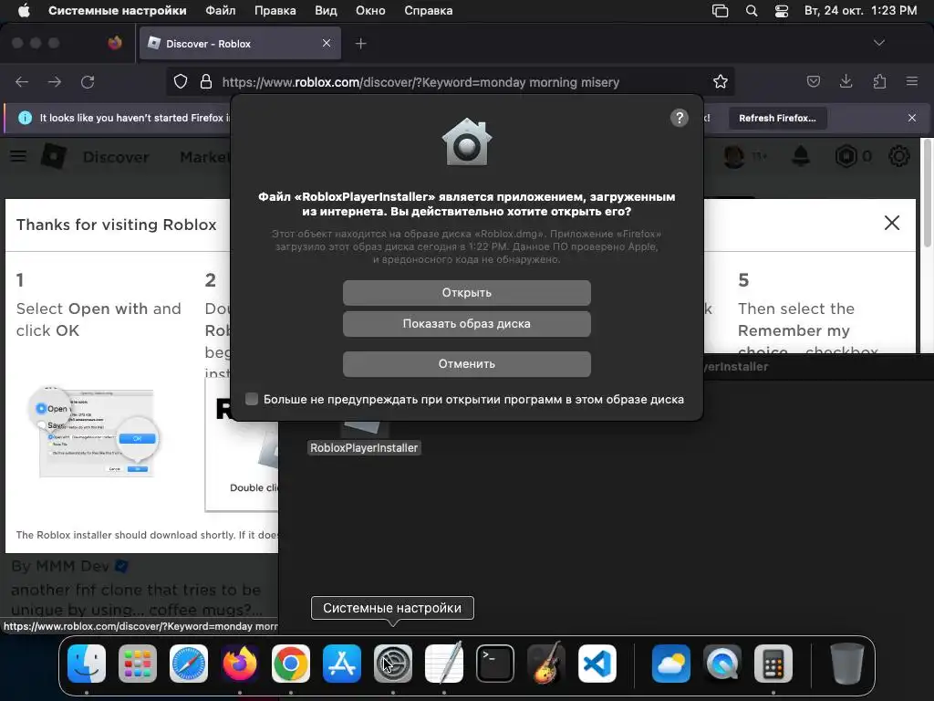Reload the Roblox page
This screenshot has width=934, height=701.
(88, 81)
